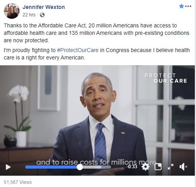
Task: Click the video progress slider handle
Action: (x=80, y=167)
